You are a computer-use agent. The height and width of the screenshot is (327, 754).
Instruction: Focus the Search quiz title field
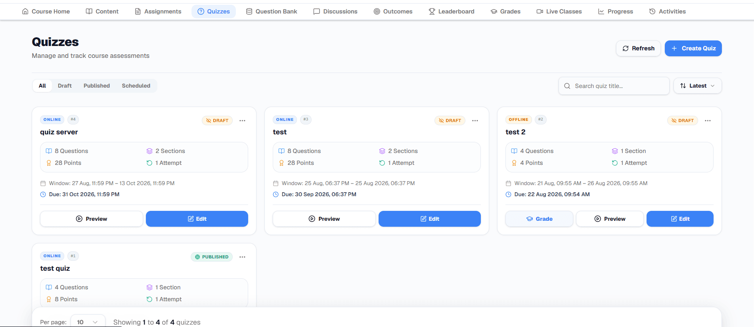(x=614, y=86)
